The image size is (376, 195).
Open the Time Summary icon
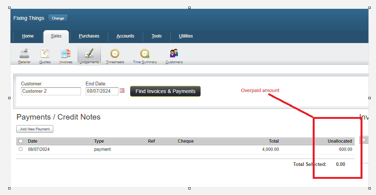tap(145, 54)
